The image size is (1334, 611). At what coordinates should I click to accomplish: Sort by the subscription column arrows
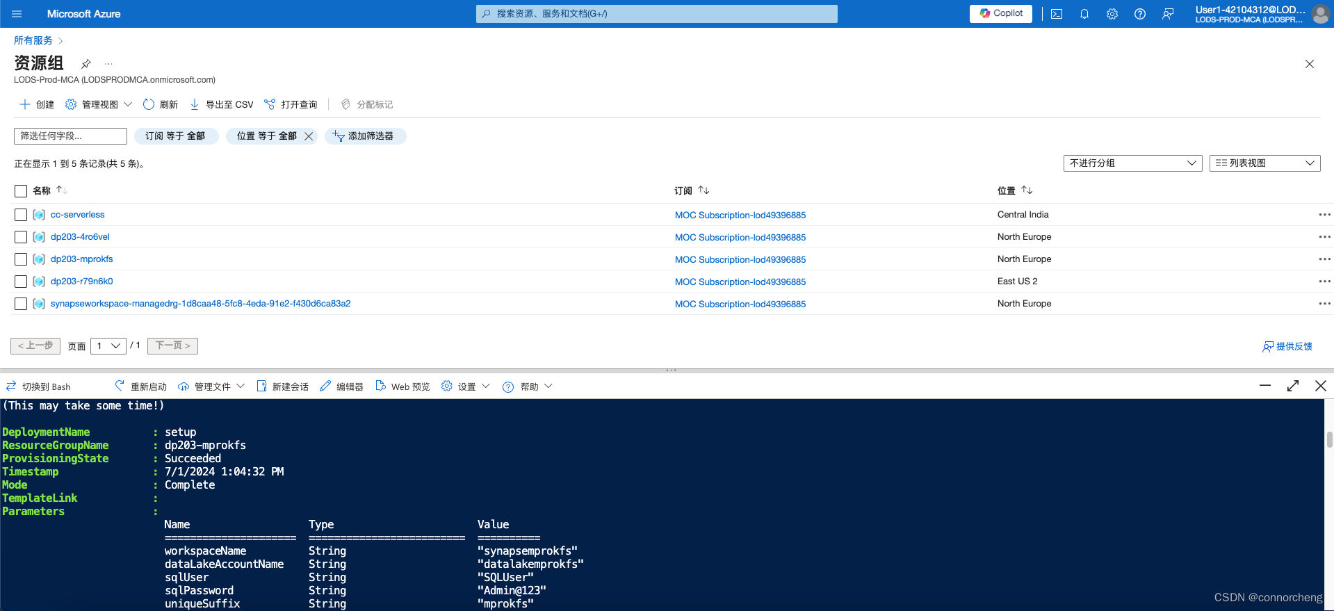pos(703,190)
